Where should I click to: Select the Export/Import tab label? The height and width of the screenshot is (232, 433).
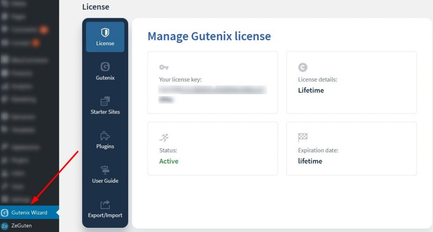105,215
